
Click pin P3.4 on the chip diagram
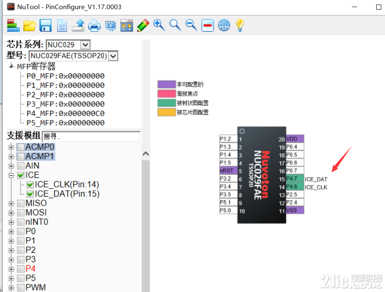[x=228, y=187]
